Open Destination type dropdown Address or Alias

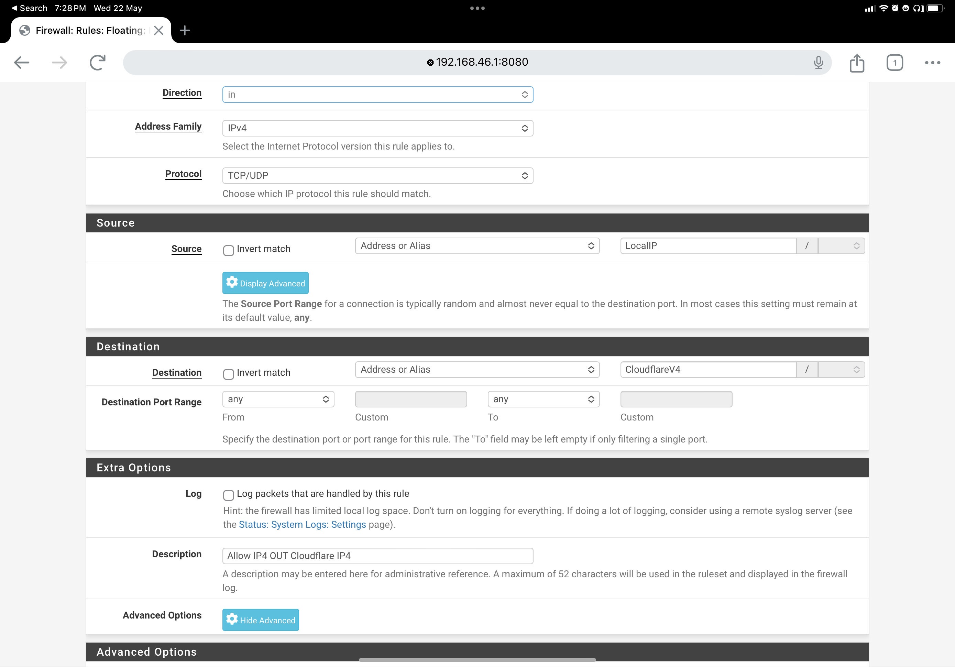tap(477, 370)
